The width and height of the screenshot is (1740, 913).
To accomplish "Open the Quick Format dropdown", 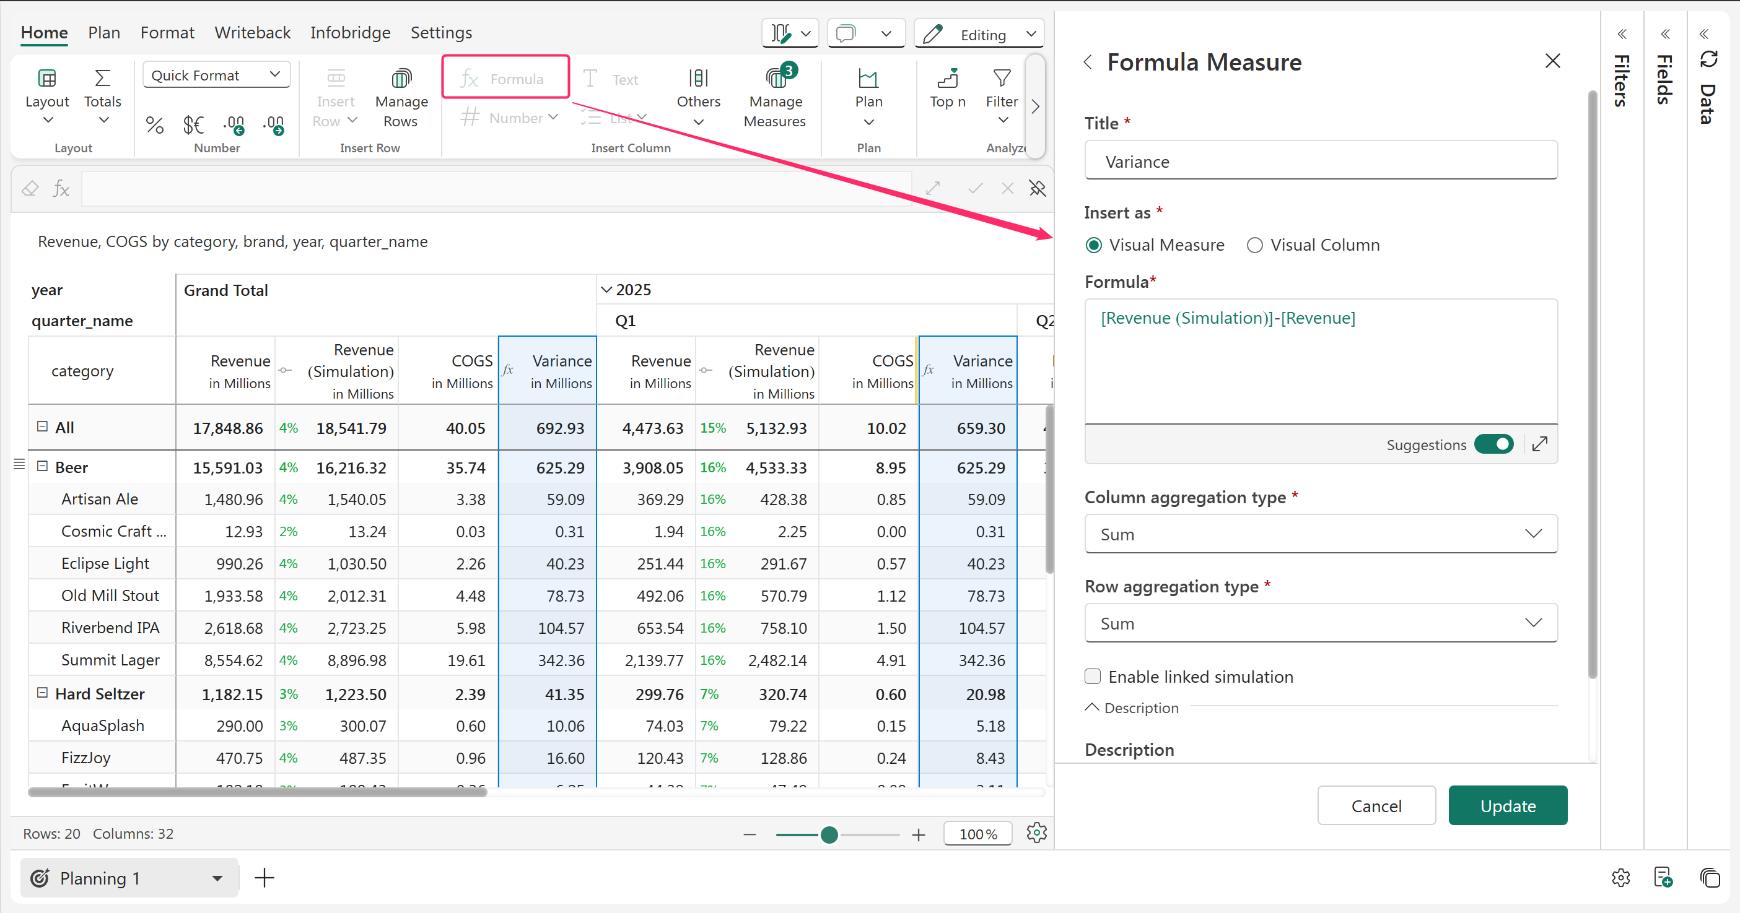I will point(216,75).
